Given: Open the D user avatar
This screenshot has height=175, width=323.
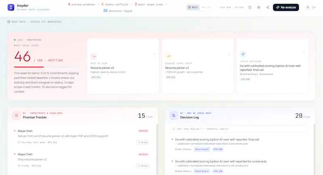Looking at the screenshot, I should click(308, 7).
